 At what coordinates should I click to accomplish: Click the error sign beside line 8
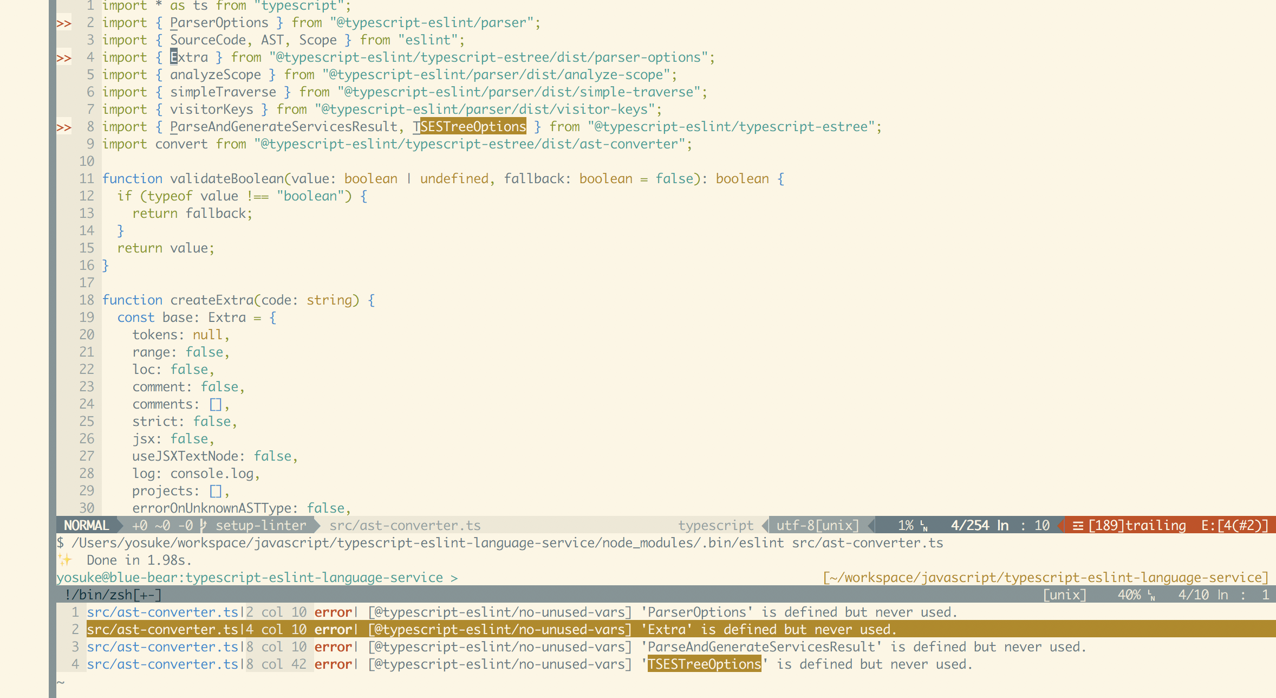[64, 127]
